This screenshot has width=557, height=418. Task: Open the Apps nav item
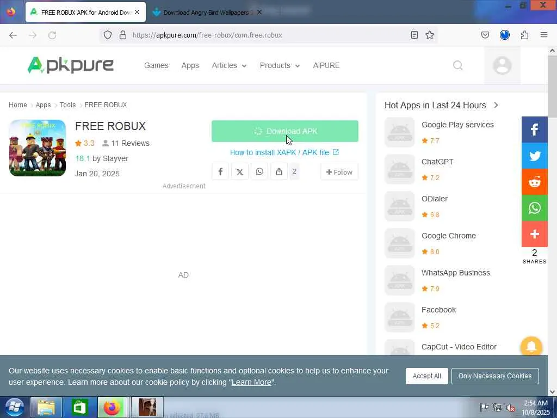[x=190, y=65]
